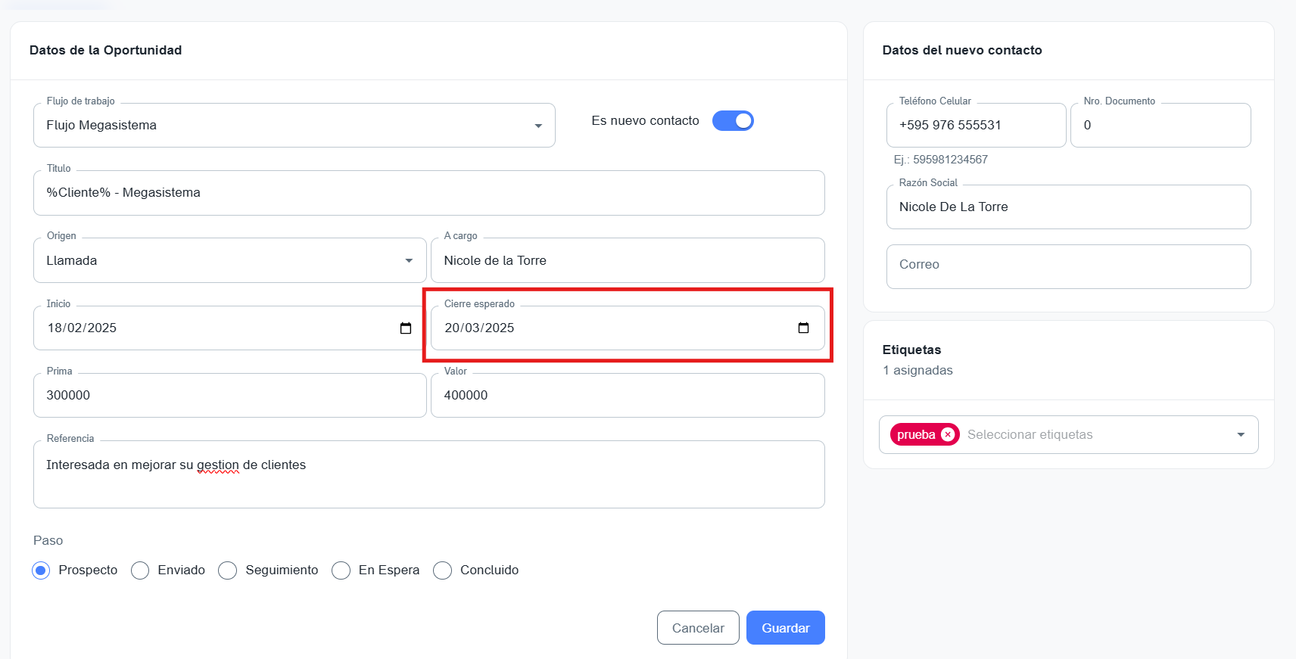1296x659 pixels.
Task: Toggle the Es nuevo contacto switch
Action: [x=733, y=121]
